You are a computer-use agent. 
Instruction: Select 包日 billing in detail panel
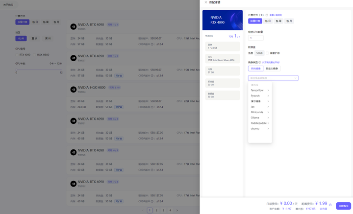coord(268,21)
